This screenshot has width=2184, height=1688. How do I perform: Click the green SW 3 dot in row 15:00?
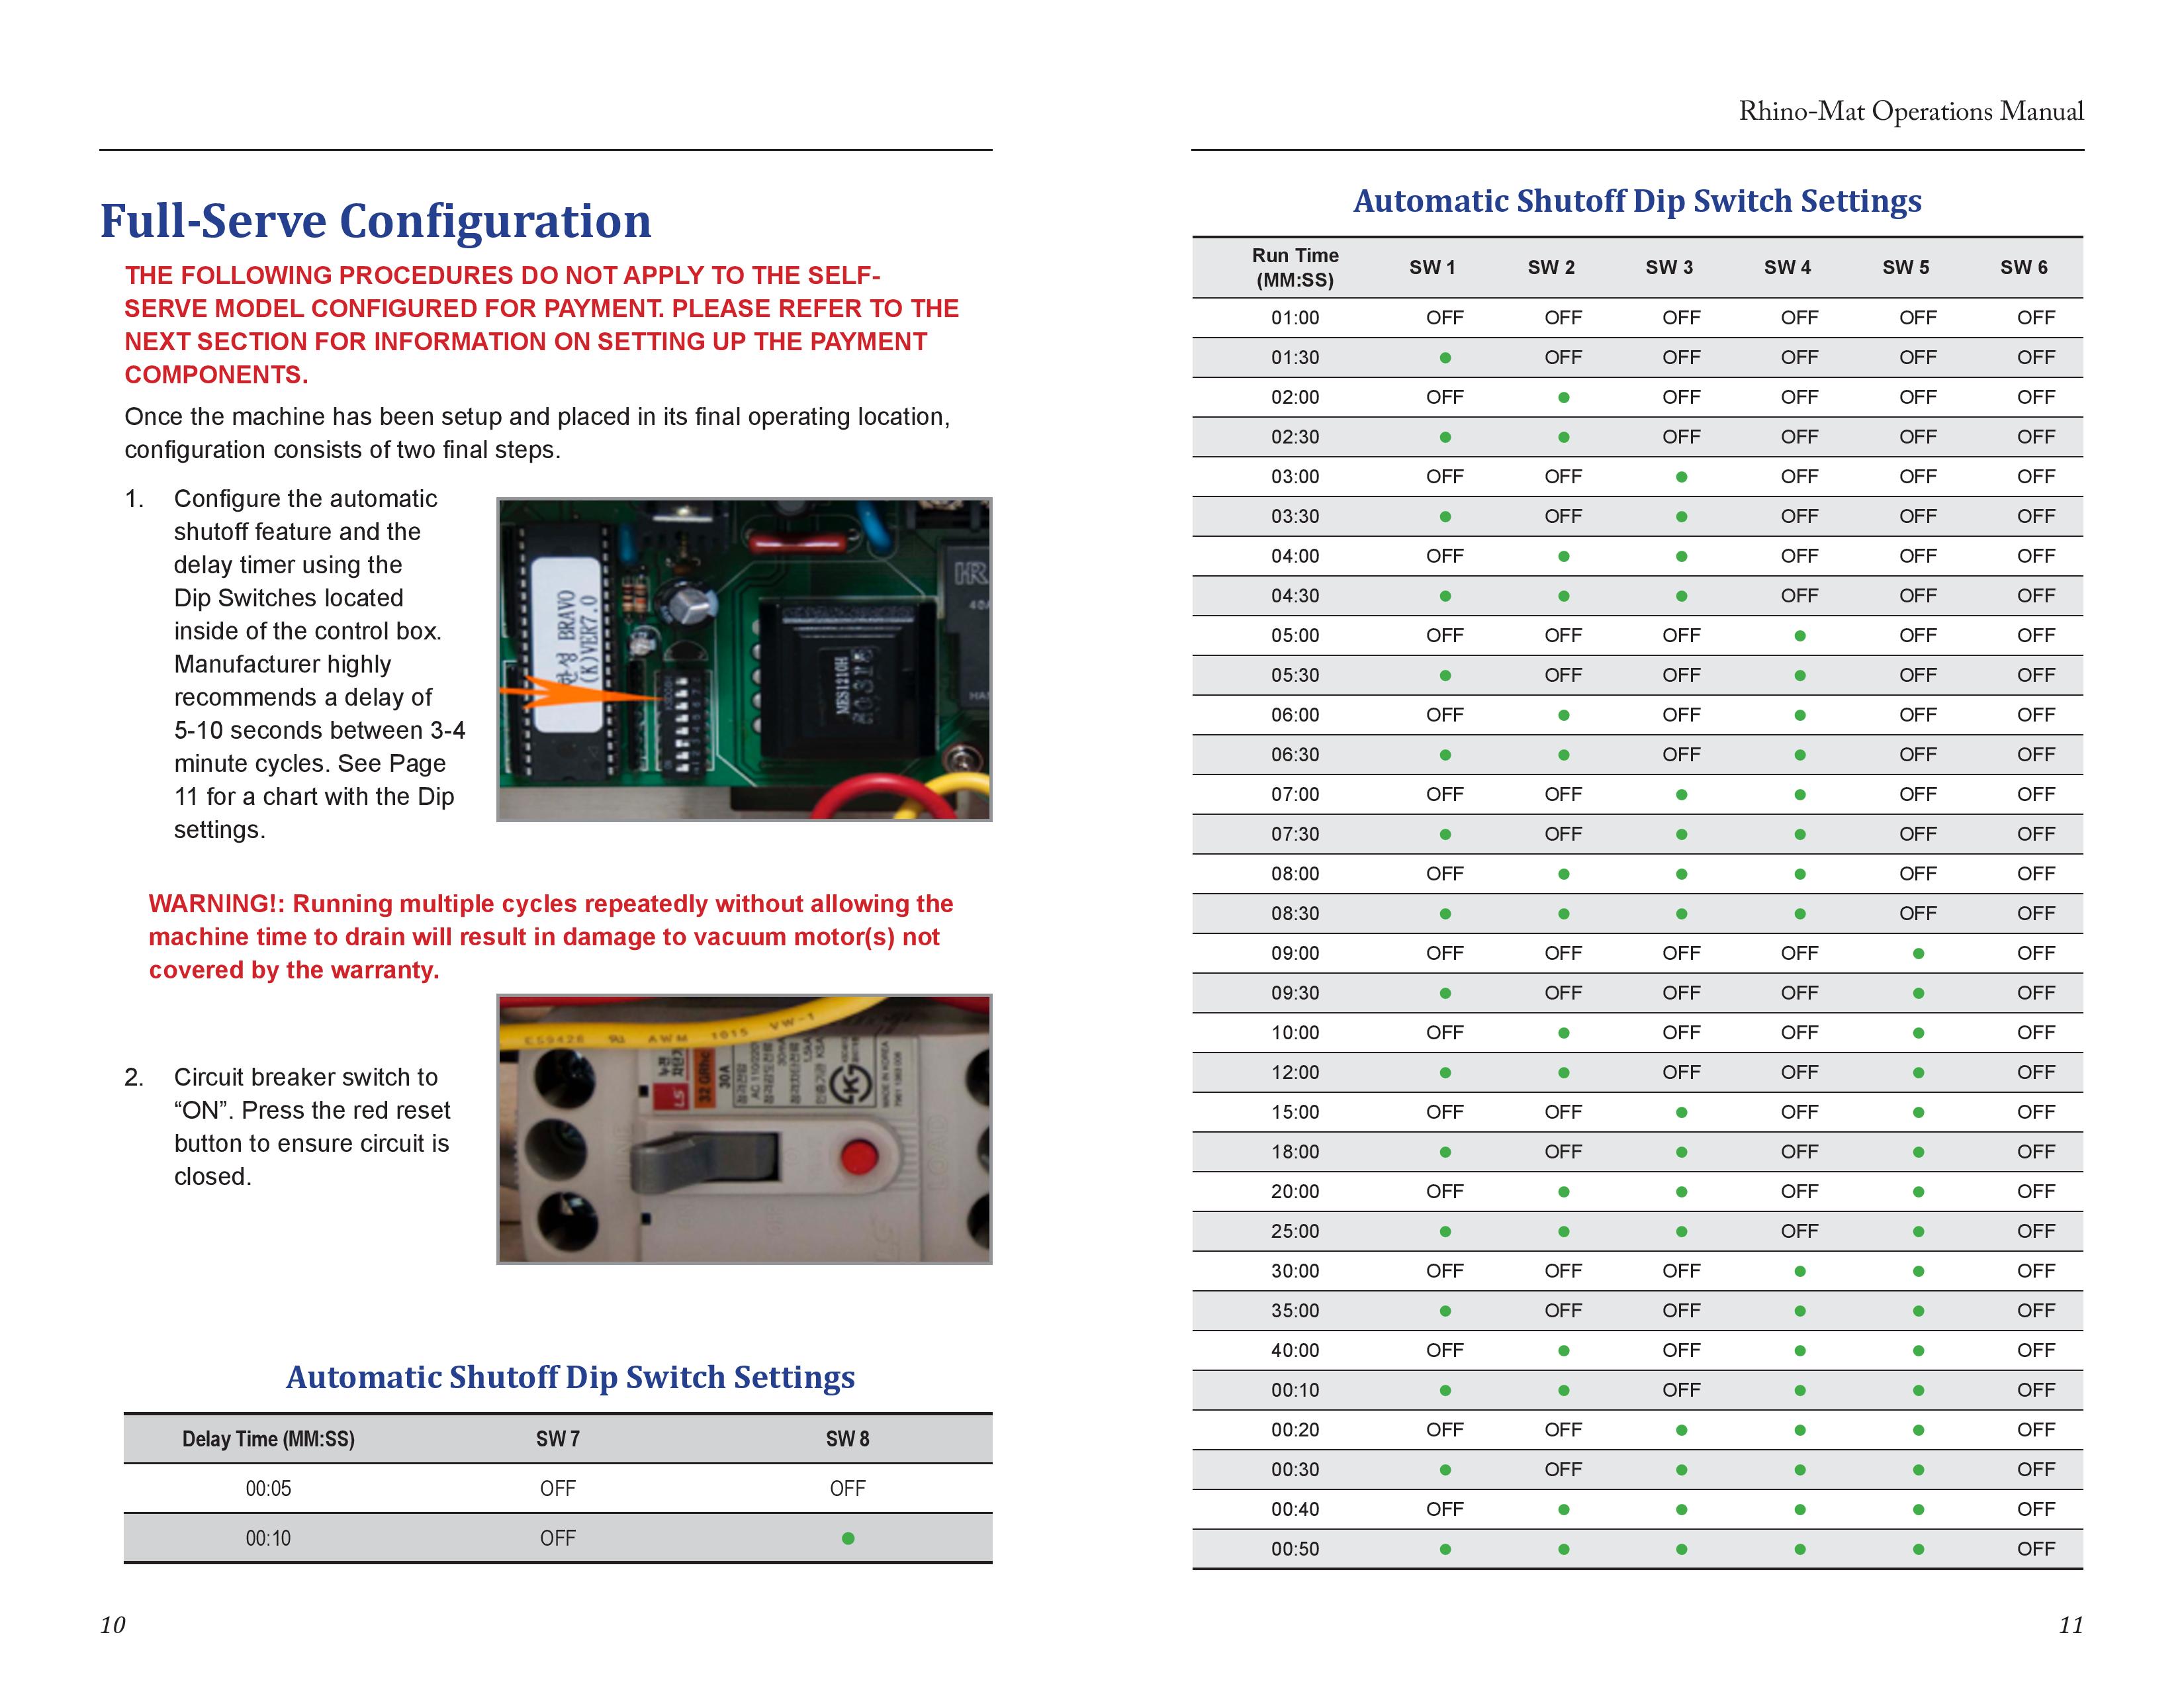click(1681, 1113)
